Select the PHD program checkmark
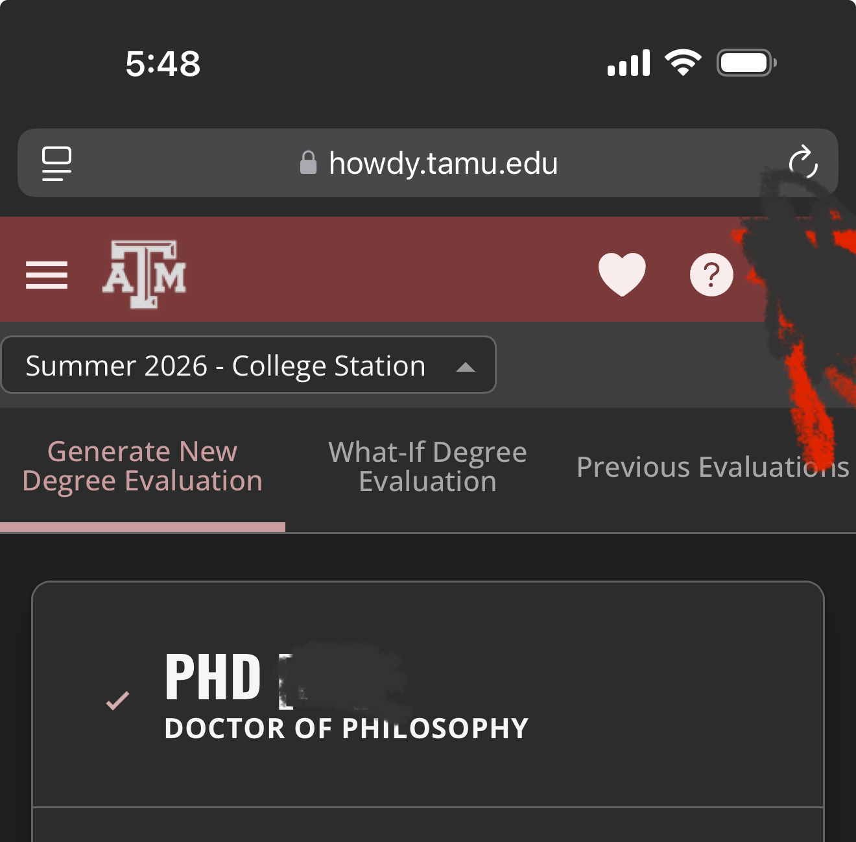The height and width of the screenshot is (842, 856). pyautogui.click(x=117, y=701)
